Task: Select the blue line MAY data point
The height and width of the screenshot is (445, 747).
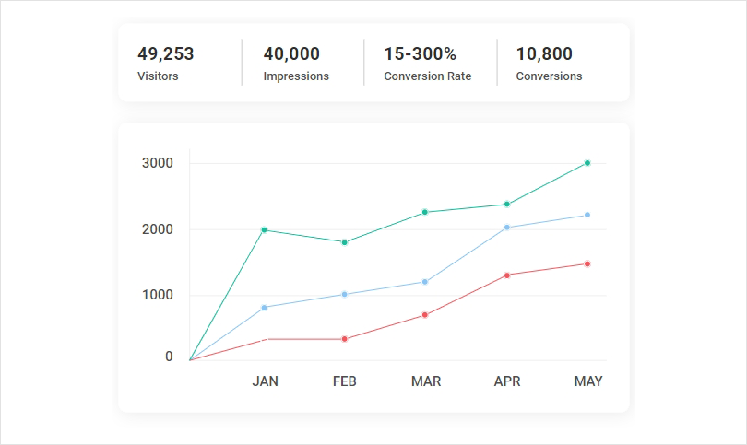Action: tap(587, 215)
